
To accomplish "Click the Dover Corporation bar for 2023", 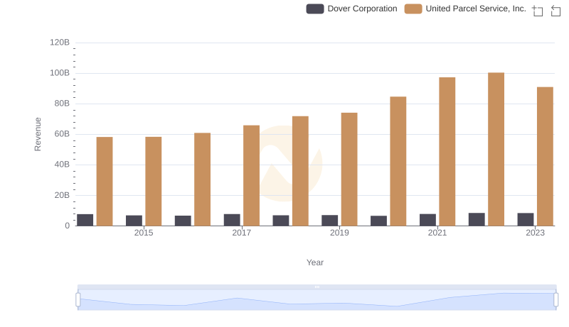I will click(x=526, y=219).
